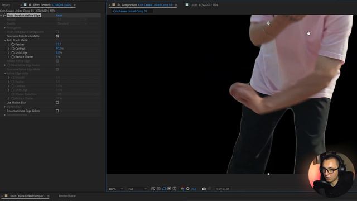Open the Full resolution dropdown
The image size is (357, 201).
tap(137, 189)
